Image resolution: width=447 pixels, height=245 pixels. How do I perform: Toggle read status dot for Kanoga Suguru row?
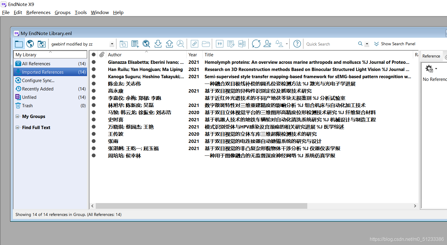(x=94, y=76)
